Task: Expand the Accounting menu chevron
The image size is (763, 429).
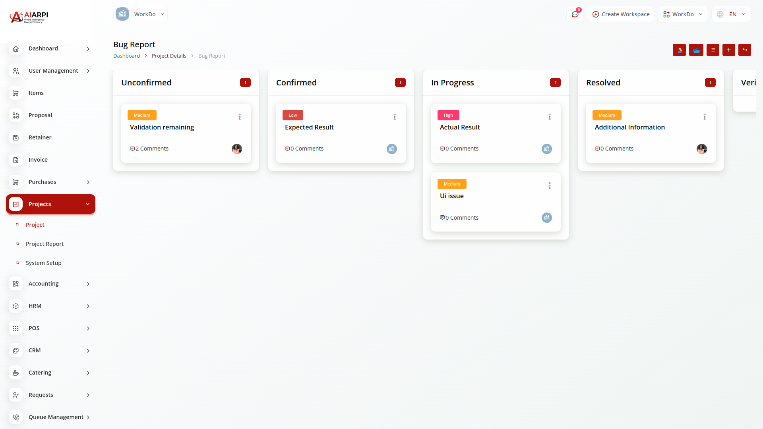Action: [88, 284]
